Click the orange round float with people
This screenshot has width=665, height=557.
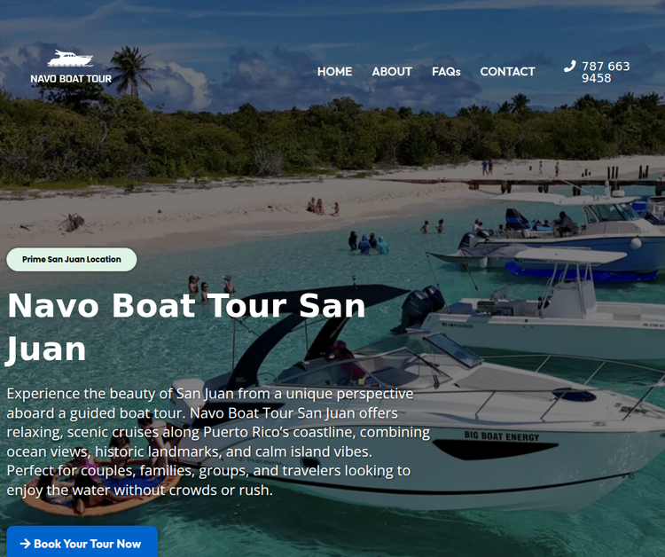(x=99, y=488)
